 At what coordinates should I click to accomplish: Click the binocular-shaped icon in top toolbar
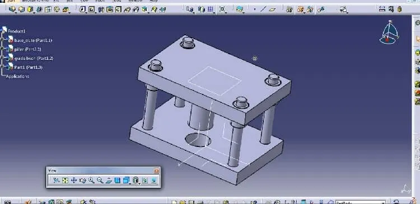pos(101,10)
